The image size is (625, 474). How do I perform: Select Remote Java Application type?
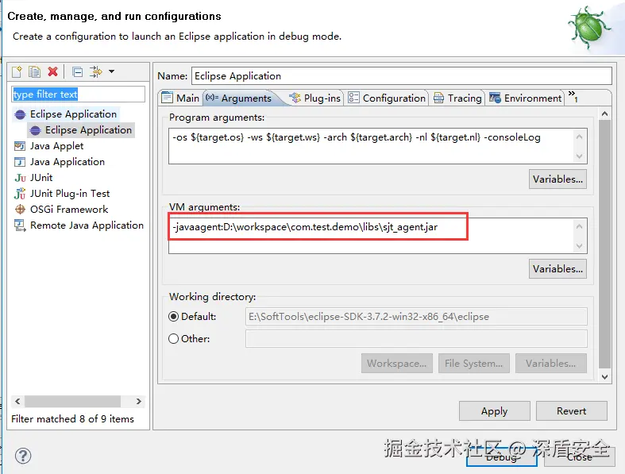[87, 225]
